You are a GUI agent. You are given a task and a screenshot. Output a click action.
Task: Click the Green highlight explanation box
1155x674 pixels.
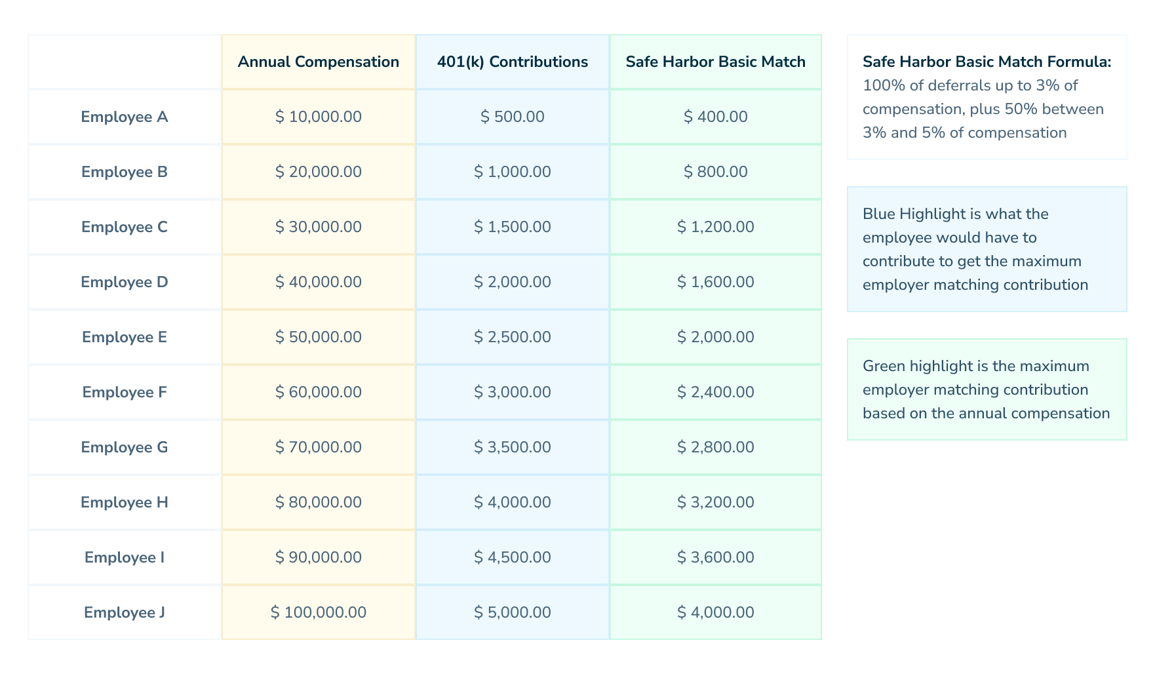(x=987, y=389)
